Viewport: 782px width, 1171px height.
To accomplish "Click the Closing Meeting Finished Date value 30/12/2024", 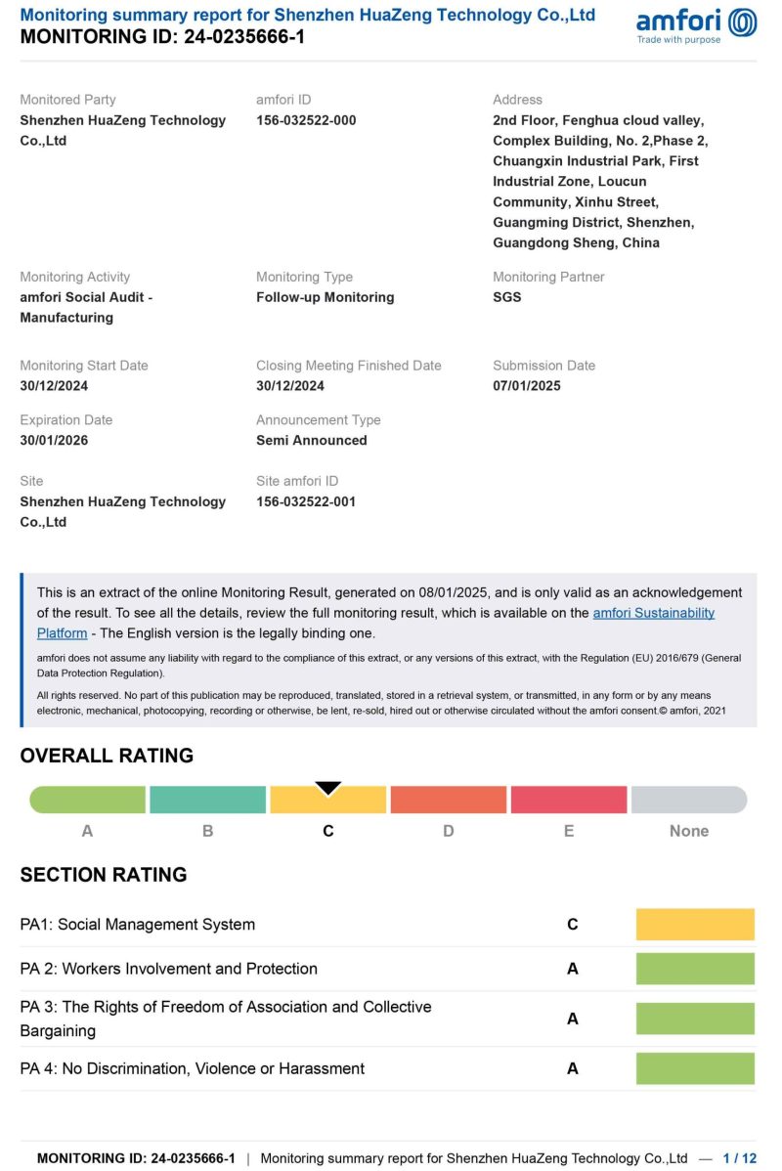I will 290,386.
